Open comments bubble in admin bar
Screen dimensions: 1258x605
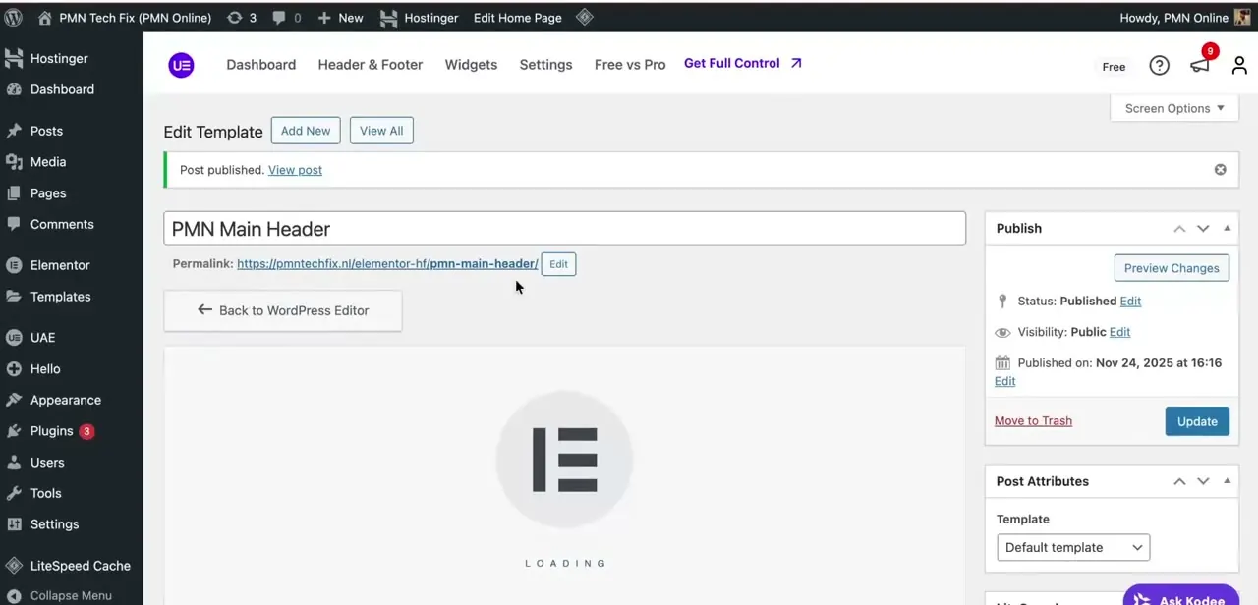[287, 18]
